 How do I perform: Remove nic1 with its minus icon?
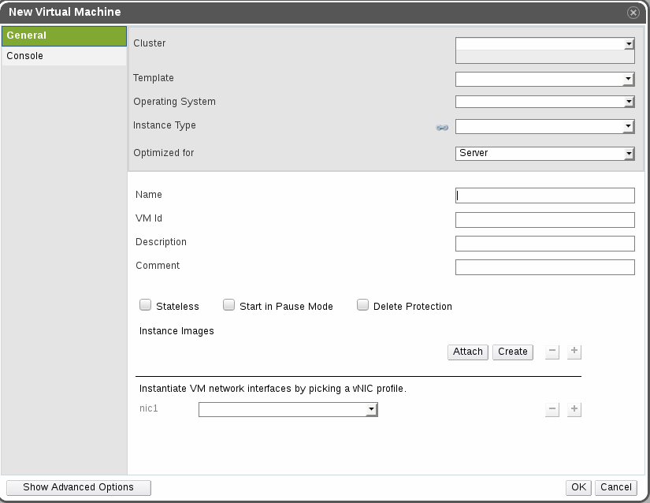click(x=552, y=409)
